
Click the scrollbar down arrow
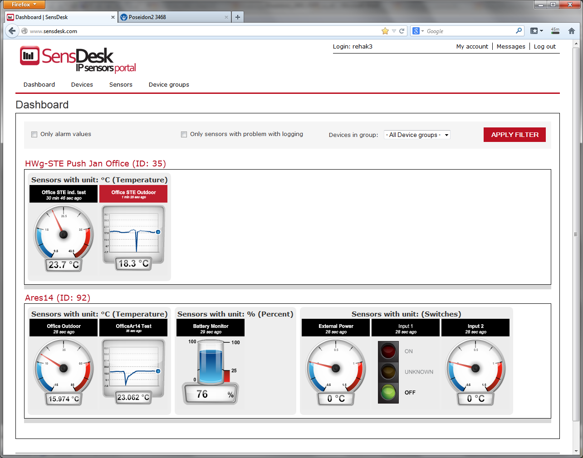pos(576,451)
